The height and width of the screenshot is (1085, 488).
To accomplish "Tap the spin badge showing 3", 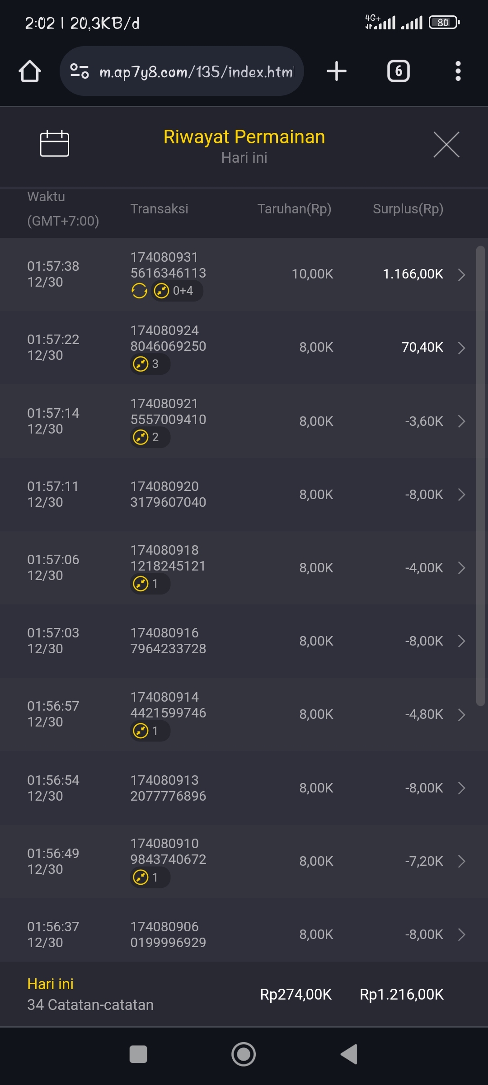I will click(x=150, y=364).
